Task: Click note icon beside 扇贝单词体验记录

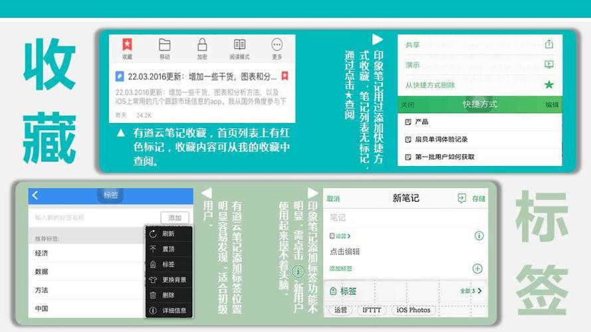Action: pyautogui.click(x=408, y=139)
